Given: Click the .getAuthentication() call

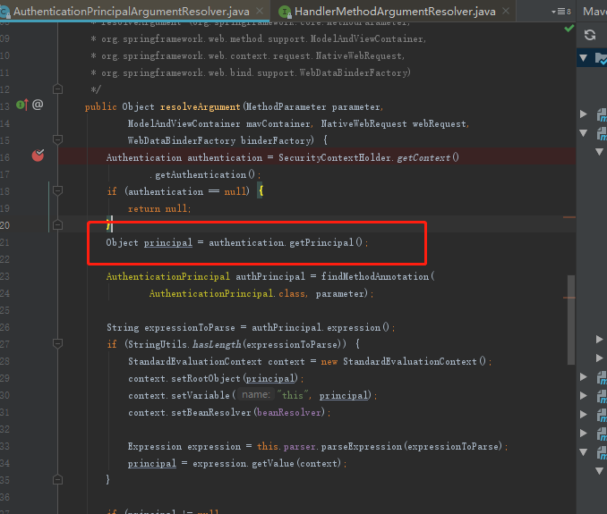Looking at the screenshot, I should (202, 174).
